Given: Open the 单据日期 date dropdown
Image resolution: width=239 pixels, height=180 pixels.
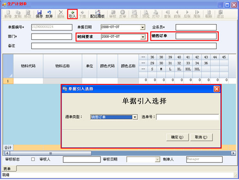Looking at the screenshot, I should click(143, 27).
